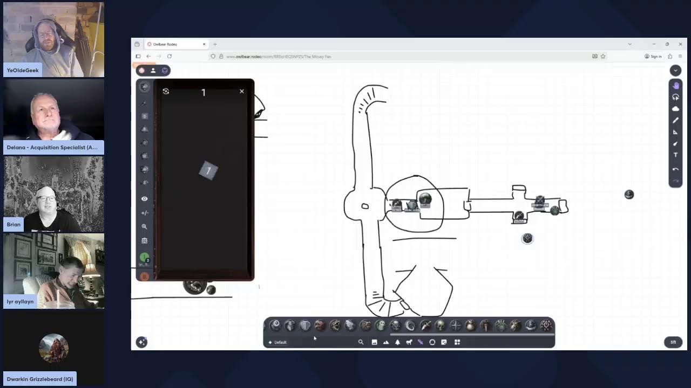
Task: Select the lone token far right on map
Action: [629, 195]
